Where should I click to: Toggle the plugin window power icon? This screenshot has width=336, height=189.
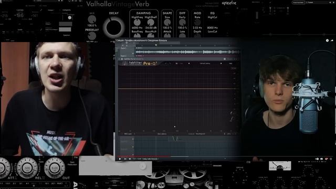pos(122,59)
